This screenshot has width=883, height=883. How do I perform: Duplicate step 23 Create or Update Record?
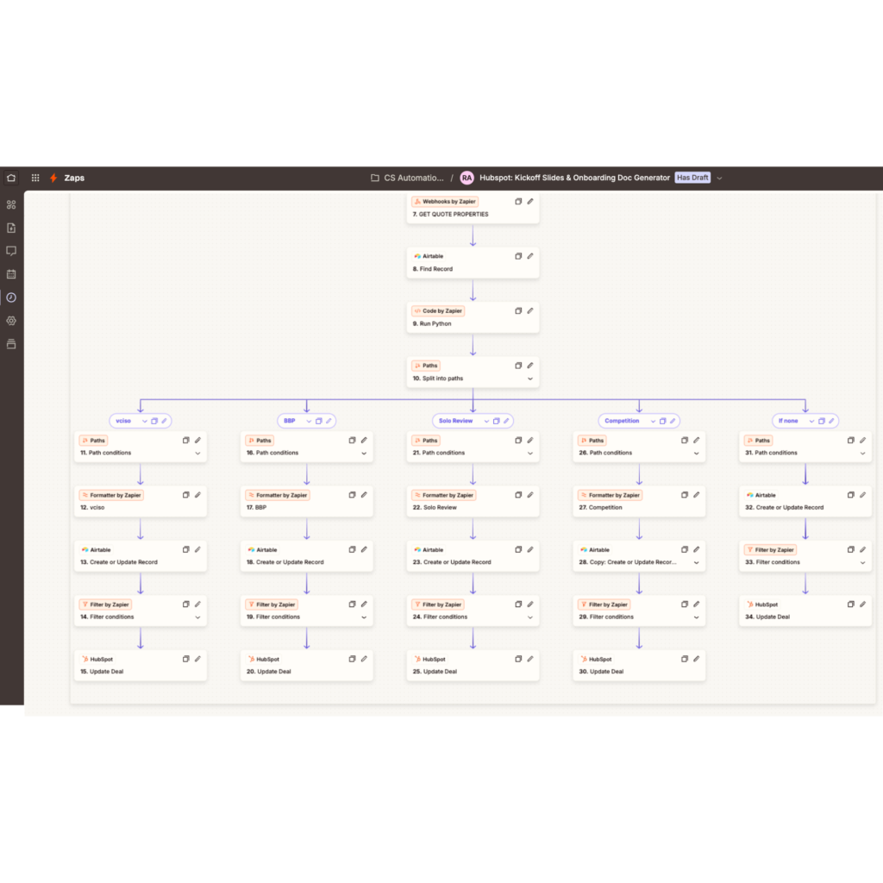click(518, 549)
